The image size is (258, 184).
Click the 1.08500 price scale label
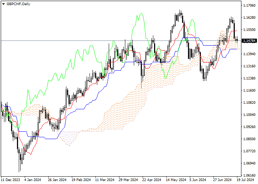click(249, 139)
